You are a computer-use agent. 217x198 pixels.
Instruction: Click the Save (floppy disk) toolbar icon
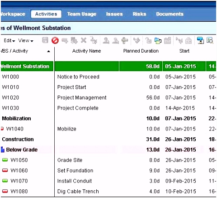pos(45,40)
